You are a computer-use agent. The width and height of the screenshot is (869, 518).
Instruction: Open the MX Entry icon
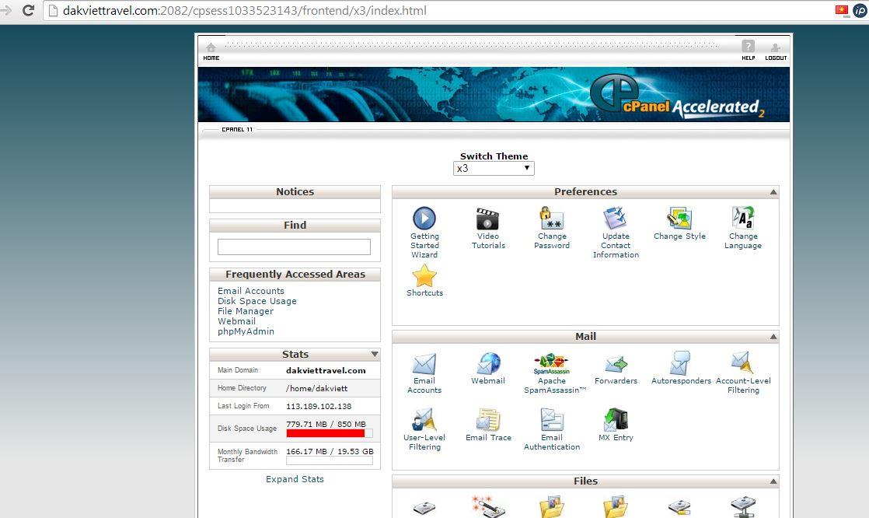click(616, 420)
